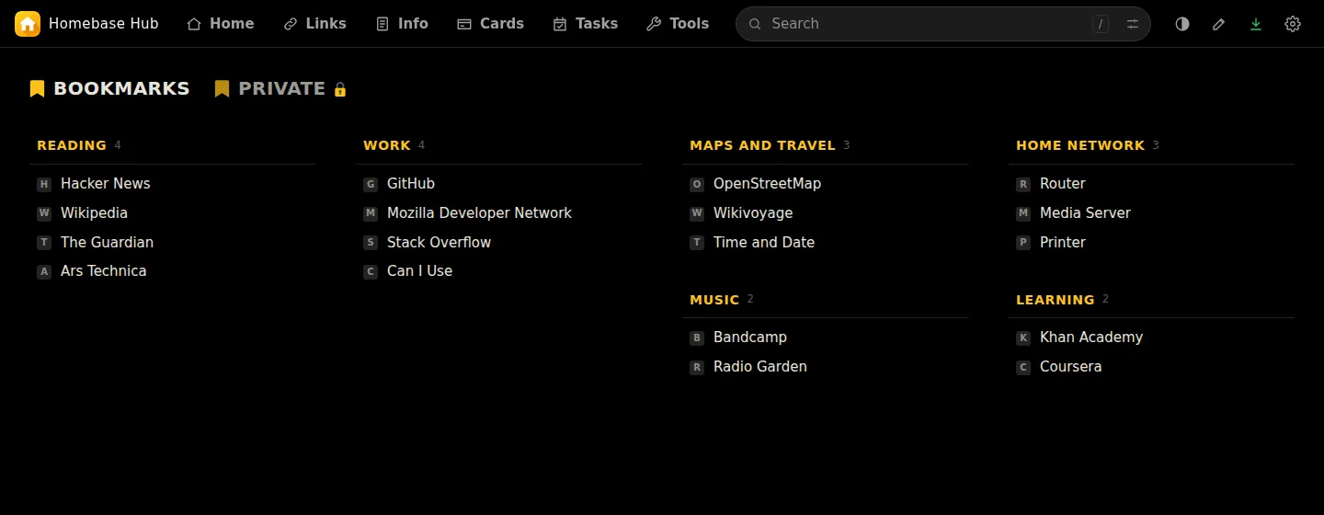Click the Home Network group header

(1080, 145)
